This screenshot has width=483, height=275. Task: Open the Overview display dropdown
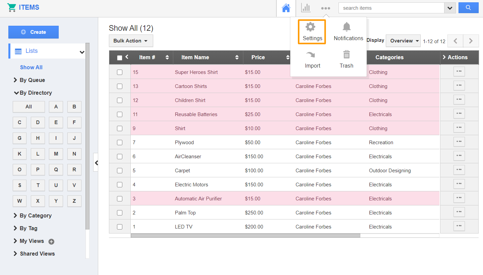[403, 40]
